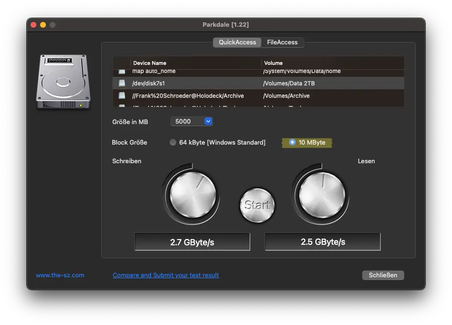The height and width of the screenshot is (325, 452).
Task: Click the Schließen button
Action: 383,275
